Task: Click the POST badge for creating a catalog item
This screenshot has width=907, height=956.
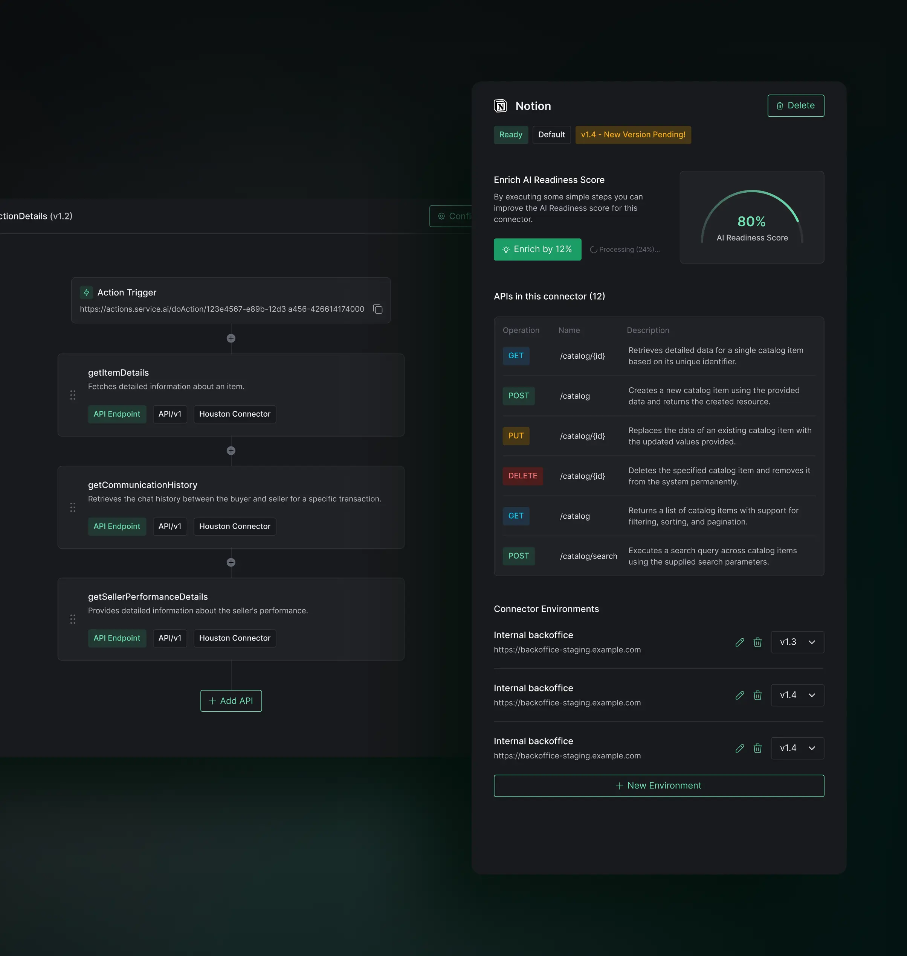Action: tap(519, 396)
